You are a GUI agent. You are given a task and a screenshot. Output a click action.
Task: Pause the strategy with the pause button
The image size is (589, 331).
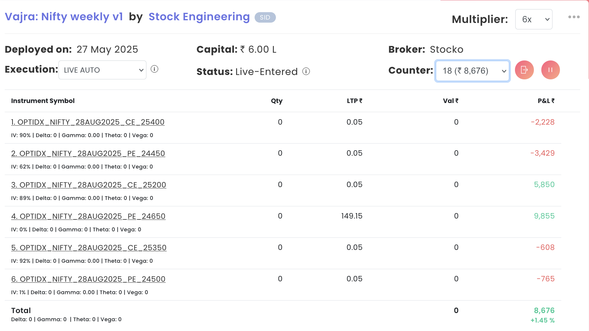point(550,70)
